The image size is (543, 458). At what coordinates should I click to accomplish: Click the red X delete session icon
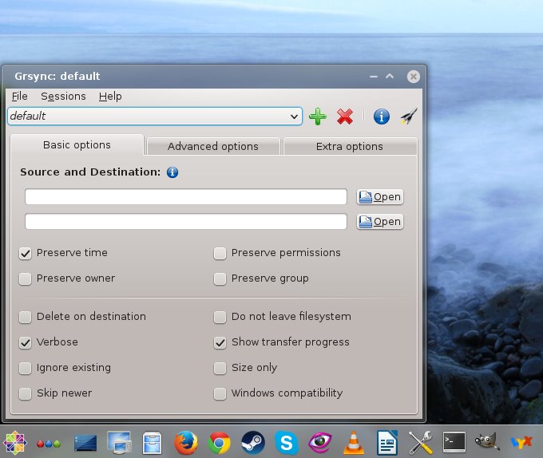[345, 116]
